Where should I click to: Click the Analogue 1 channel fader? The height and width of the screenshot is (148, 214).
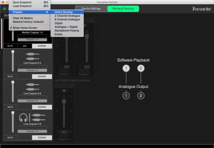[67, 50]
